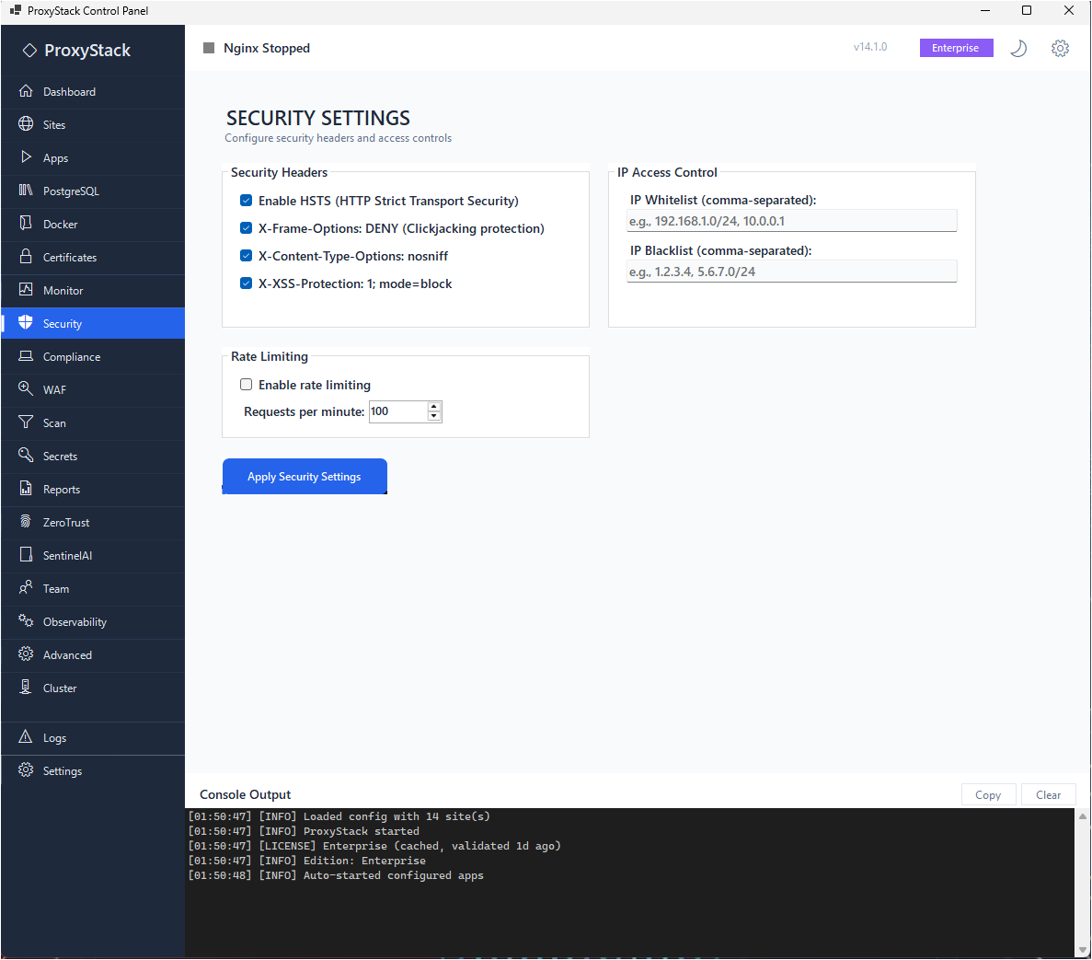Navigate to the Logs section
The width and height of the screenshot is (1092, 960).
coord(53,737)
